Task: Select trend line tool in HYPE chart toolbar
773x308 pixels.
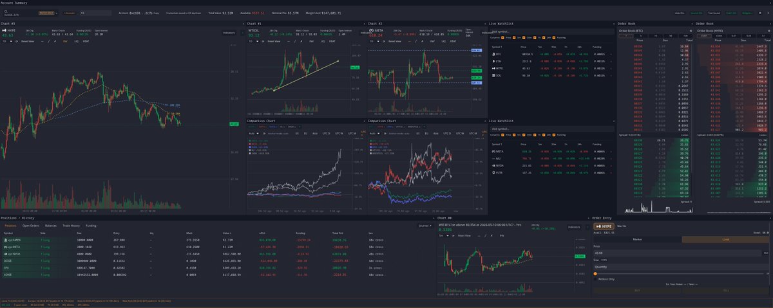Action: pos(49,41)
